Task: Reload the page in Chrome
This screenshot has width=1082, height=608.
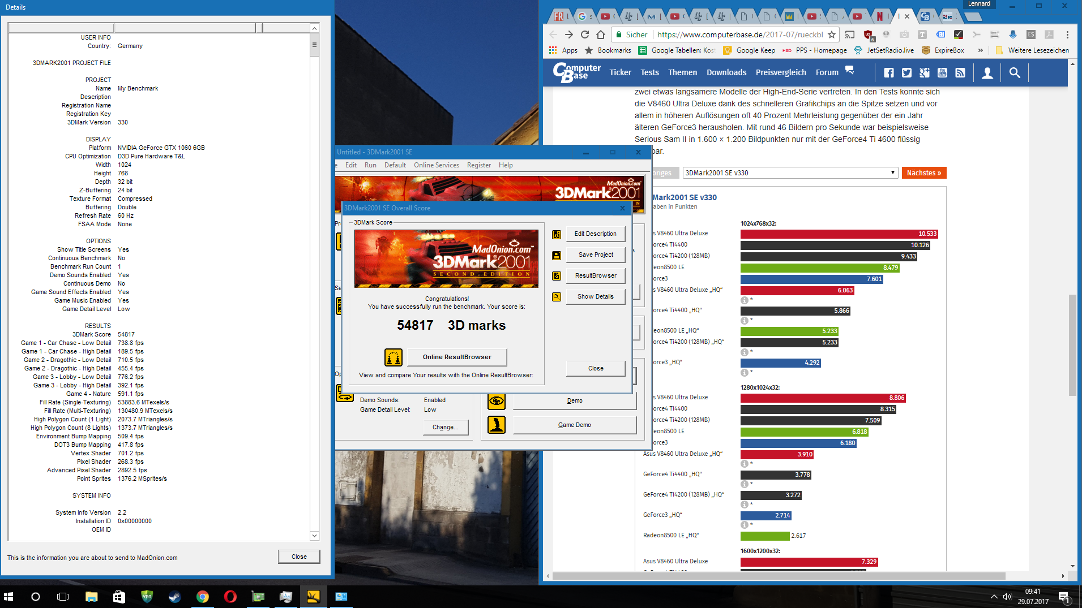Action: click(585, 35)
